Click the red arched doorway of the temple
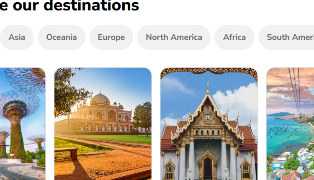The width and height of the screenshot is (314, 180). pos(208,168)
